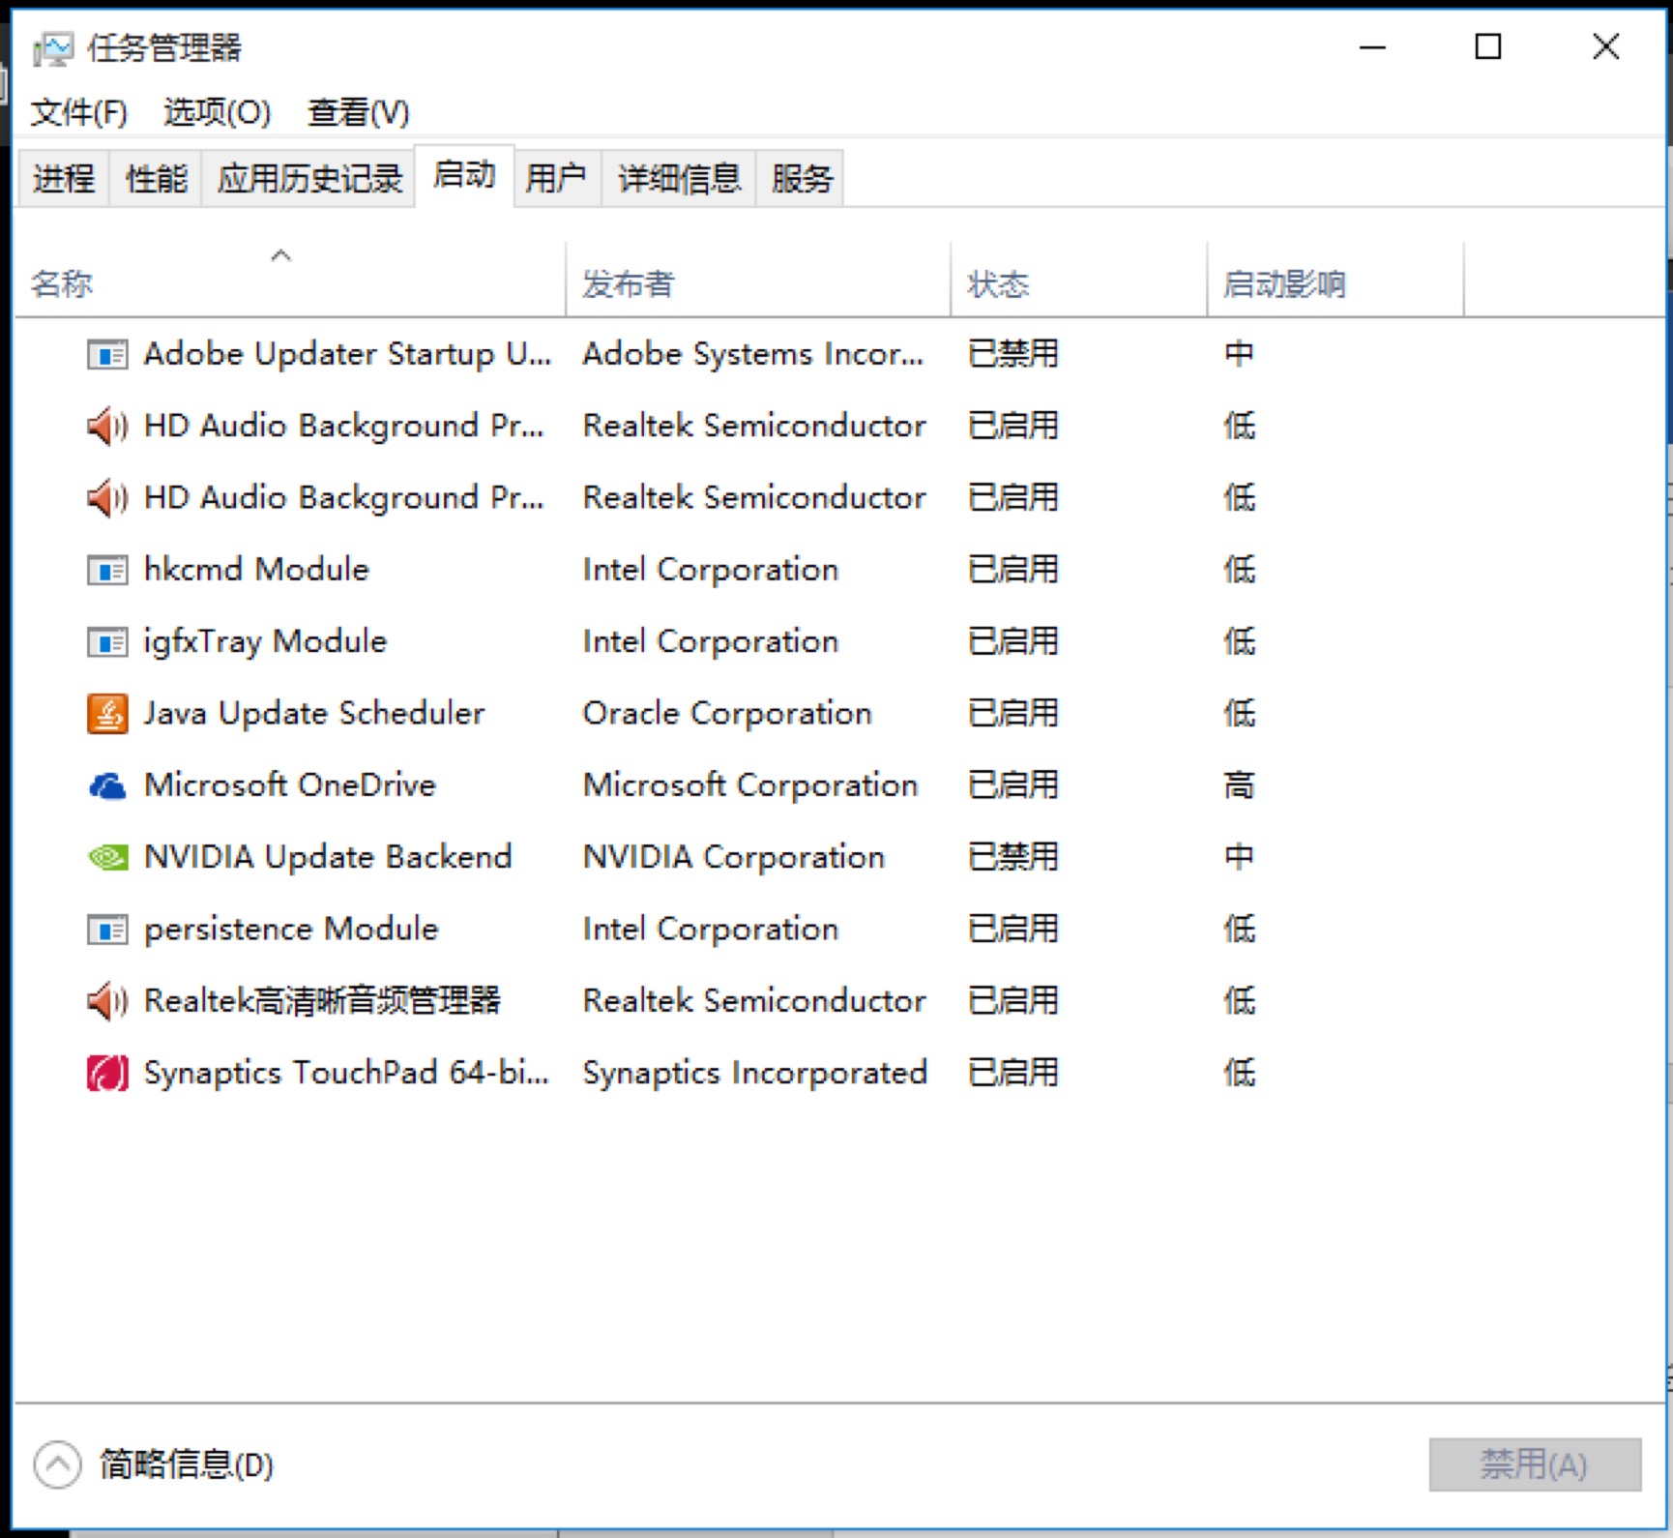Click the Oracle Corporation publisher cell
The height and width of the screenshot is (1538, 1673).
tap(727, 714)
